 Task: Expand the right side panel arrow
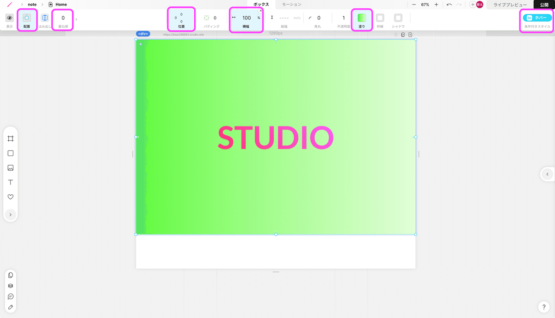pos(548,174)
